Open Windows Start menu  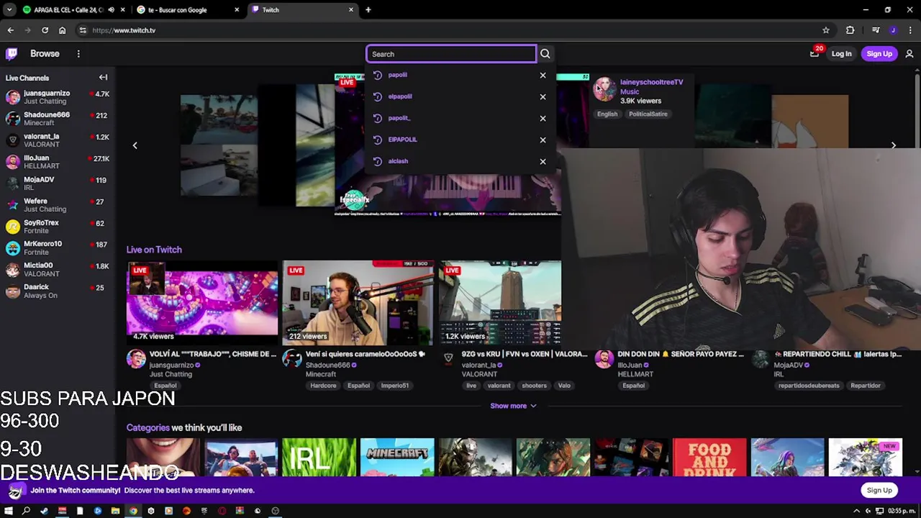tap(9, 511)
